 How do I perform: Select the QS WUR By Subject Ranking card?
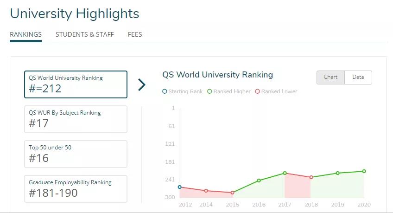tap(76, 119)
